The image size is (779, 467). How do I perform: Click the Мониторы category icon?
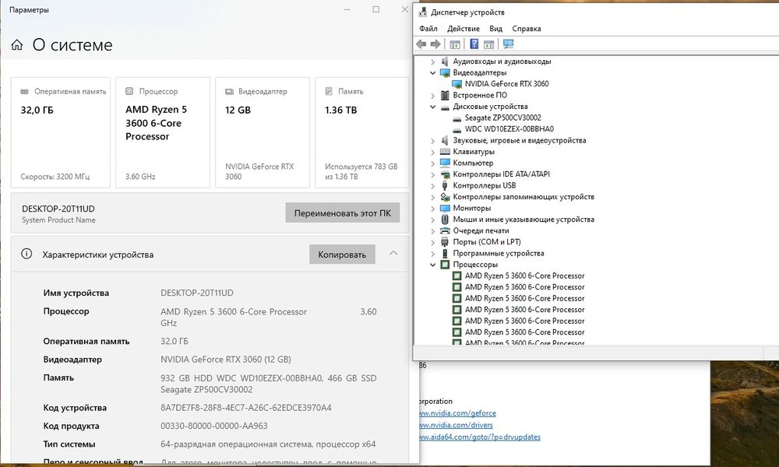[445, 209]
